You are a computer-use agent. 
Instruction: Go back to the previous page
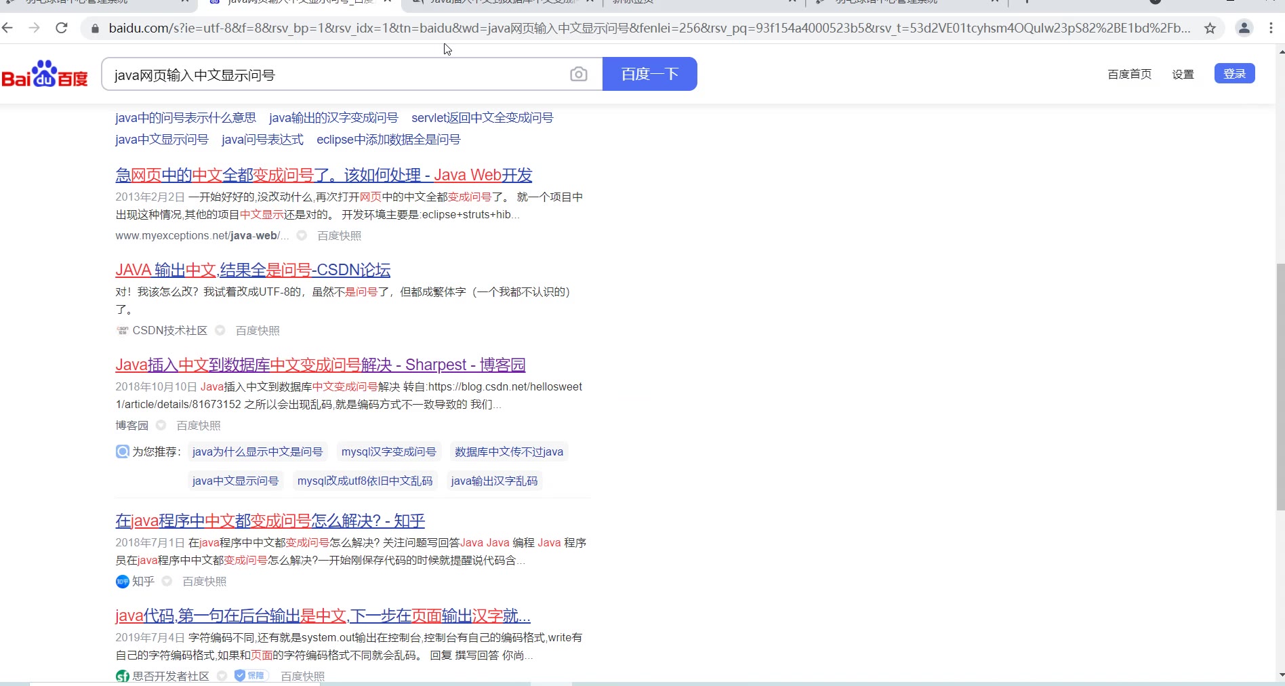click(8, 28)
